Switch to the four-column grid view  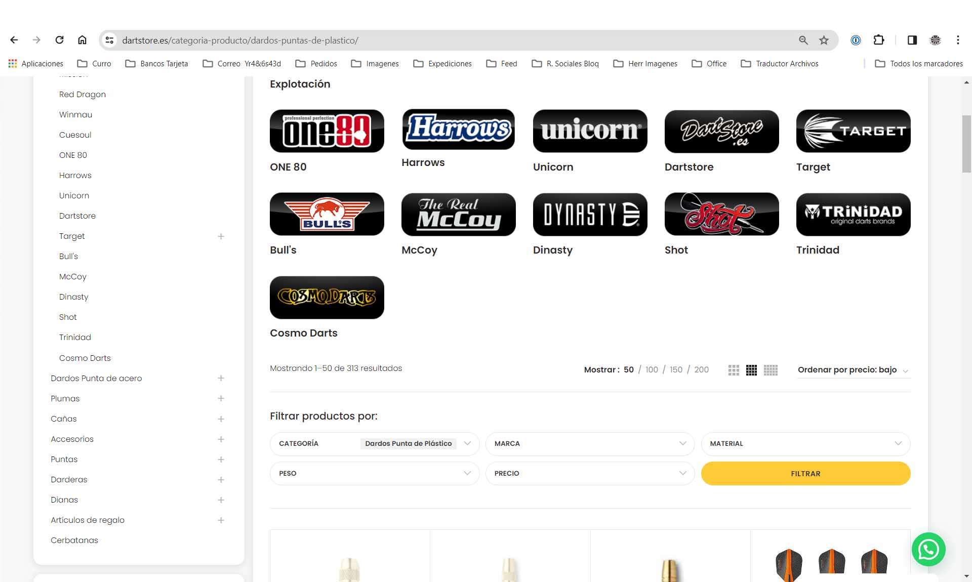751,370
